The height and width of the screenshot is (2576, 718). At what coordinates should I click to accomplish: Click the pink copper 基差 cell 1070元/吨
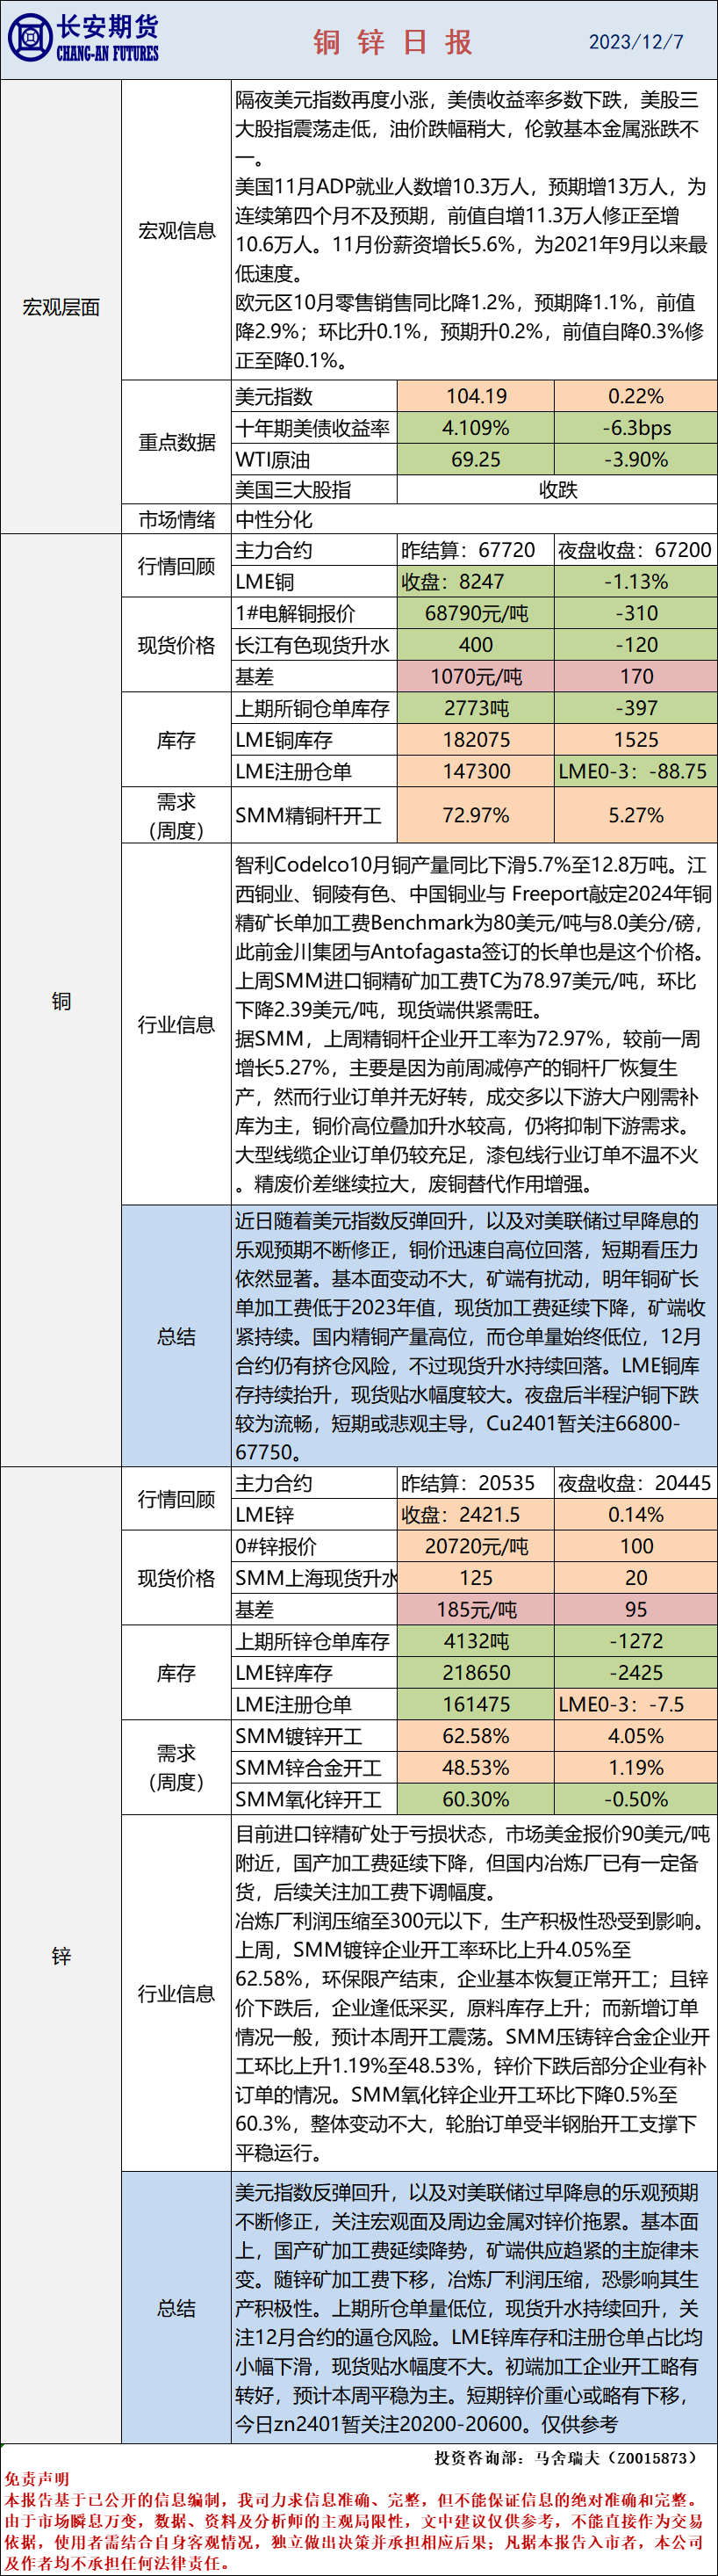476,676
